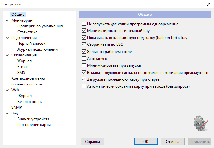Collapse the Подключения chevron
214x148 pixels.
point(7,38)
